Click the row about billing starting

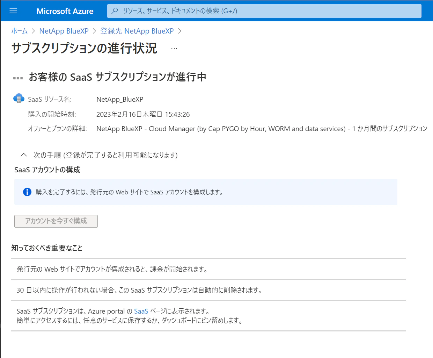208,269
